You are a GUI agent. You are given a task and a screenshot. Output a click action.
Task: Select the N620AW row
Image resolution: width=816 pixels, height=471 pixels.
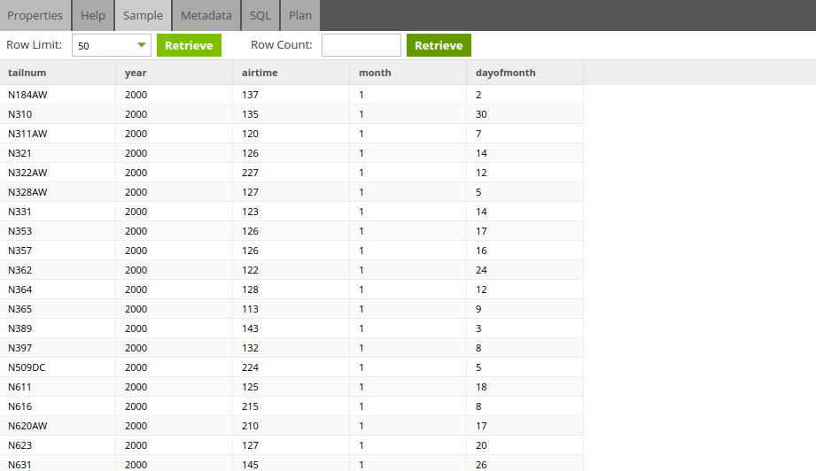coord(291,426)
